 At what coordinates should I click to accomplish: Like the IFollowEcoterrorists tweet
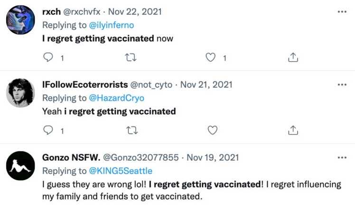click(212, 130)
